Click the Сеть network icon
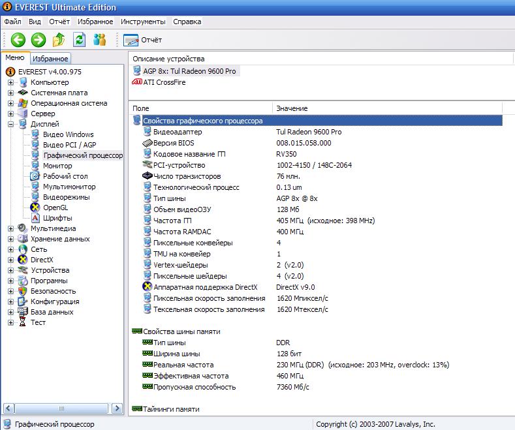The height and width of the screenshot is (430, 515). pos(23,249)
